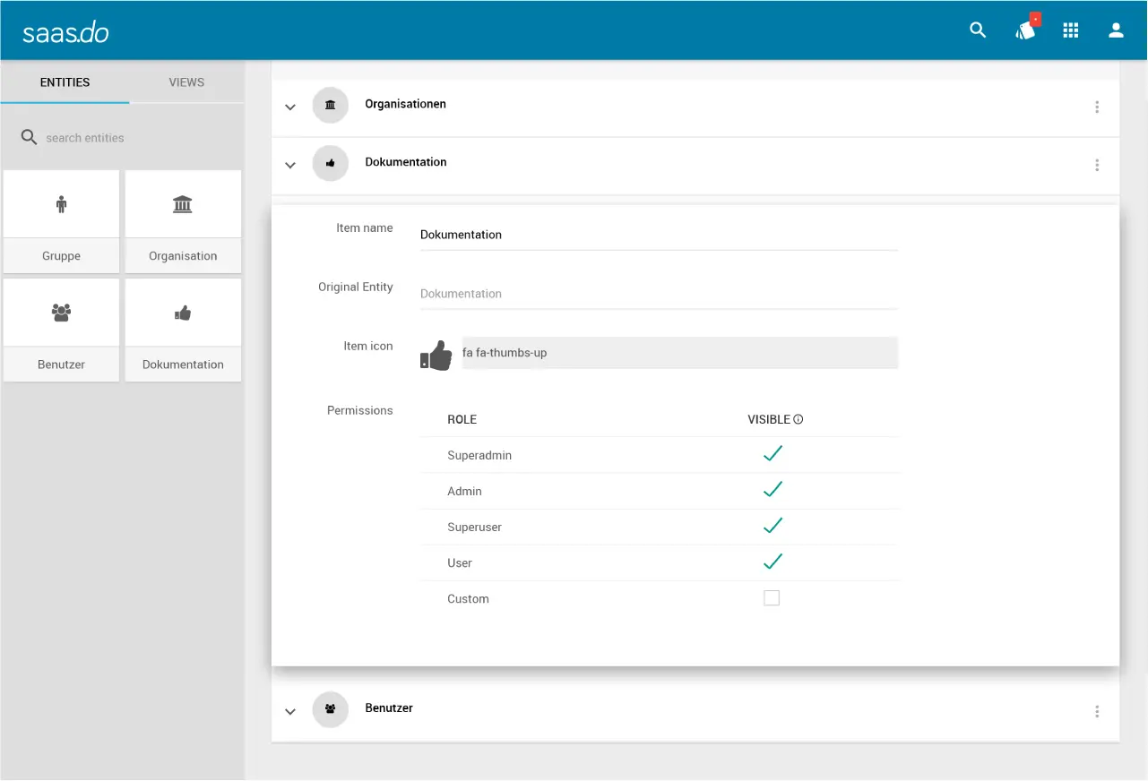Untick visibility for the Superadmin role
This screenshot has width=1148, height=781.
point(773,454)
